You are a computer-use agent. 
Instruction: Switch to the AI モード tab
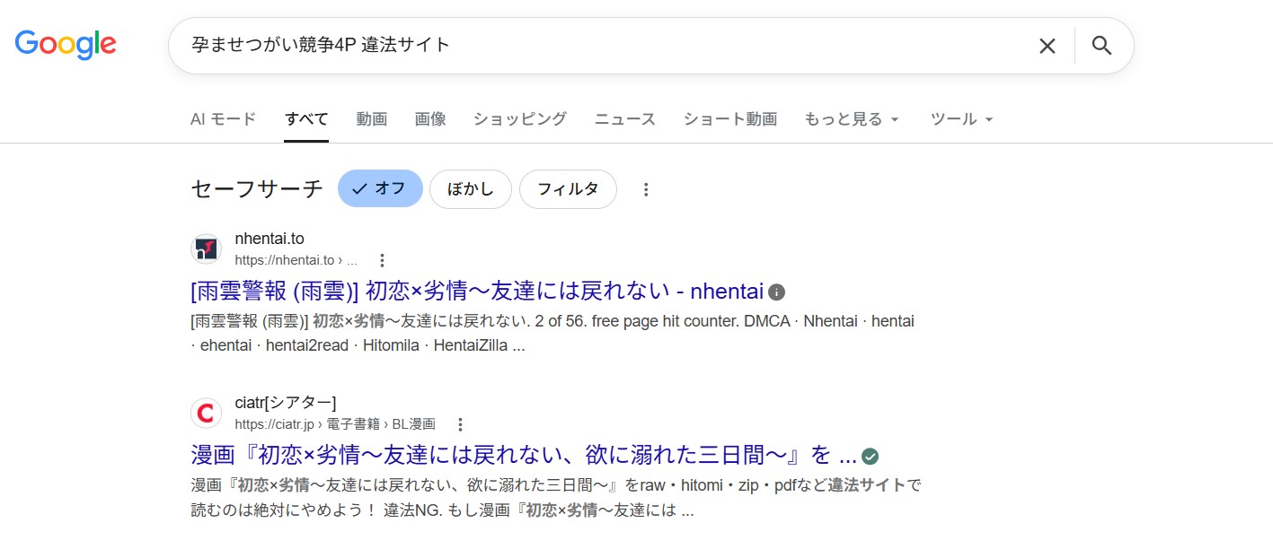224,119
